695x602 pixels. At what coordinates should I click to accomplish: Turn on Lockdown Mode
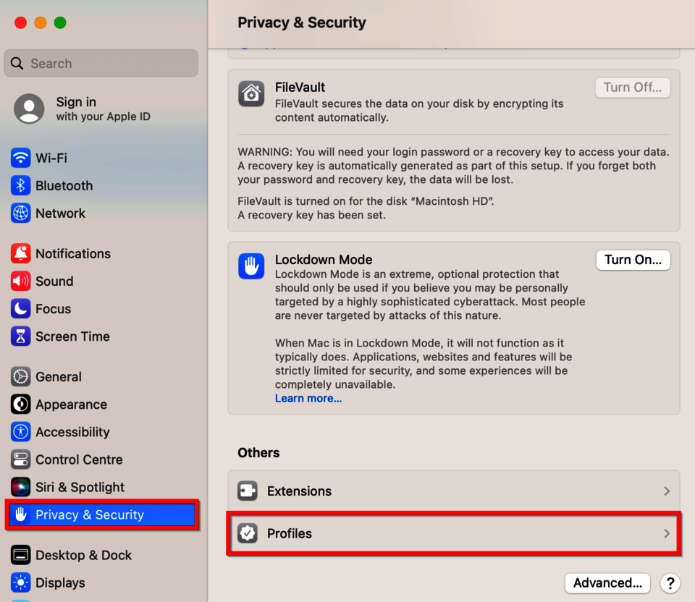633,260
